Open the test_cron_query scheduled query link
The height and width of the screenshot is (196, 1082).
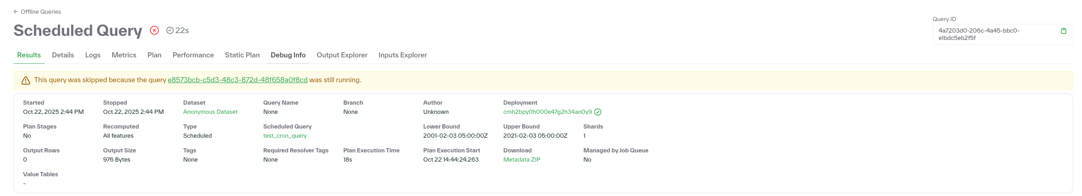(x=285, y=136)
